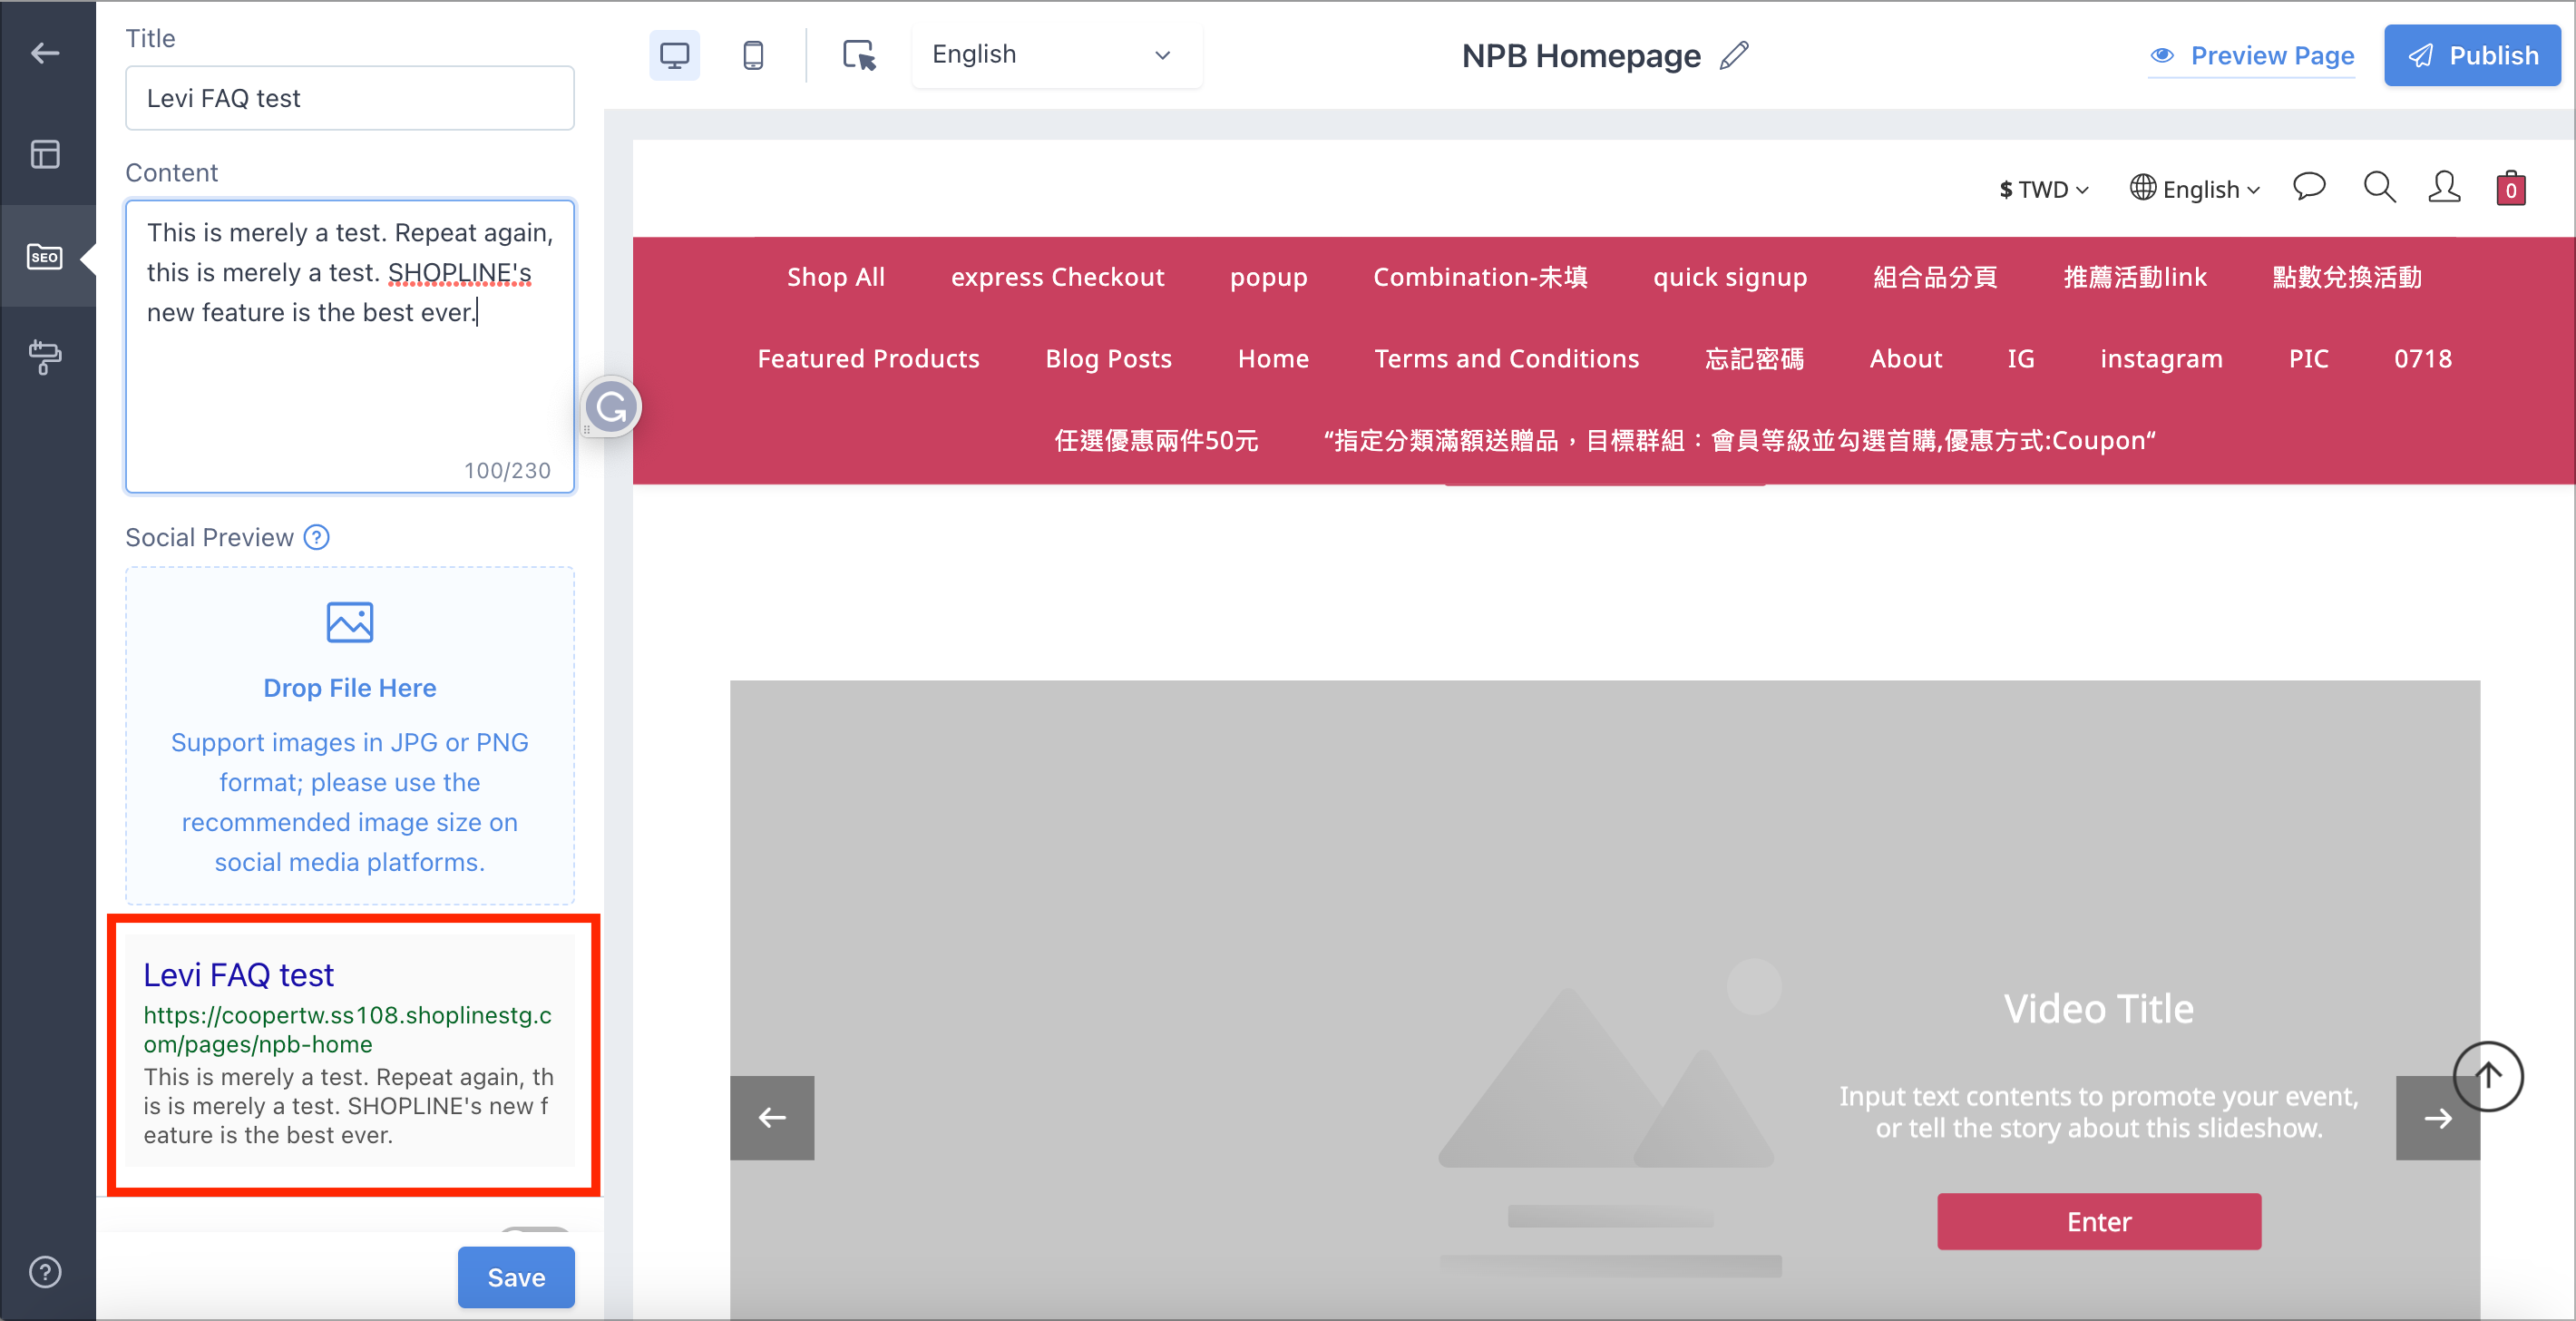The height and width of the screenshot is (1321, 2576).
Task: Open the theme paint roller icon
Action: [45, 356]
